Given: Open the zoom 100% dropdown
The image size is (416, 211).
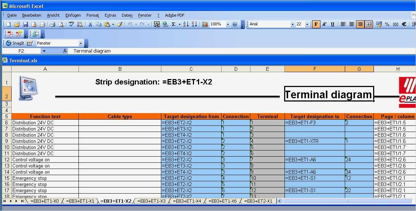Looking at the screenshot, I should (228, 24).
